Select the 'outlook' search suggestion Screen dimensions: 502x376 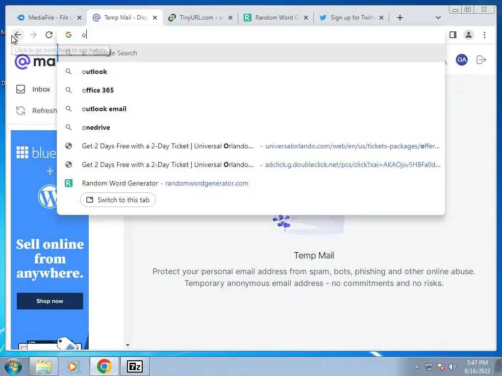(251, 71)
